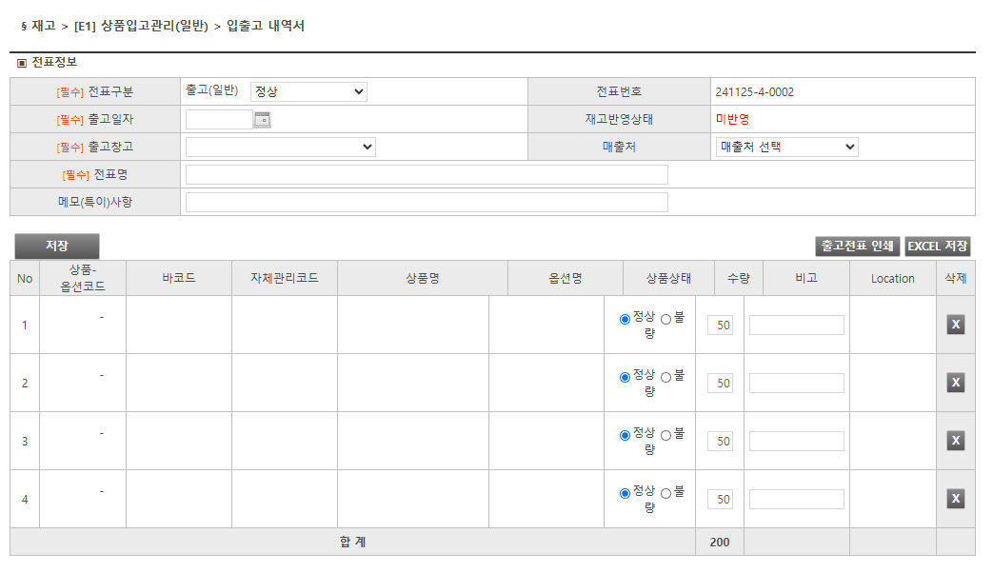993x573 pixels.
Task: Edit the quantity field in row 1
Action: click(720, 324)
